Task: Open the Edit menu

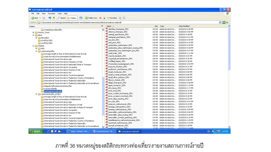Action: tap(38, 14)
